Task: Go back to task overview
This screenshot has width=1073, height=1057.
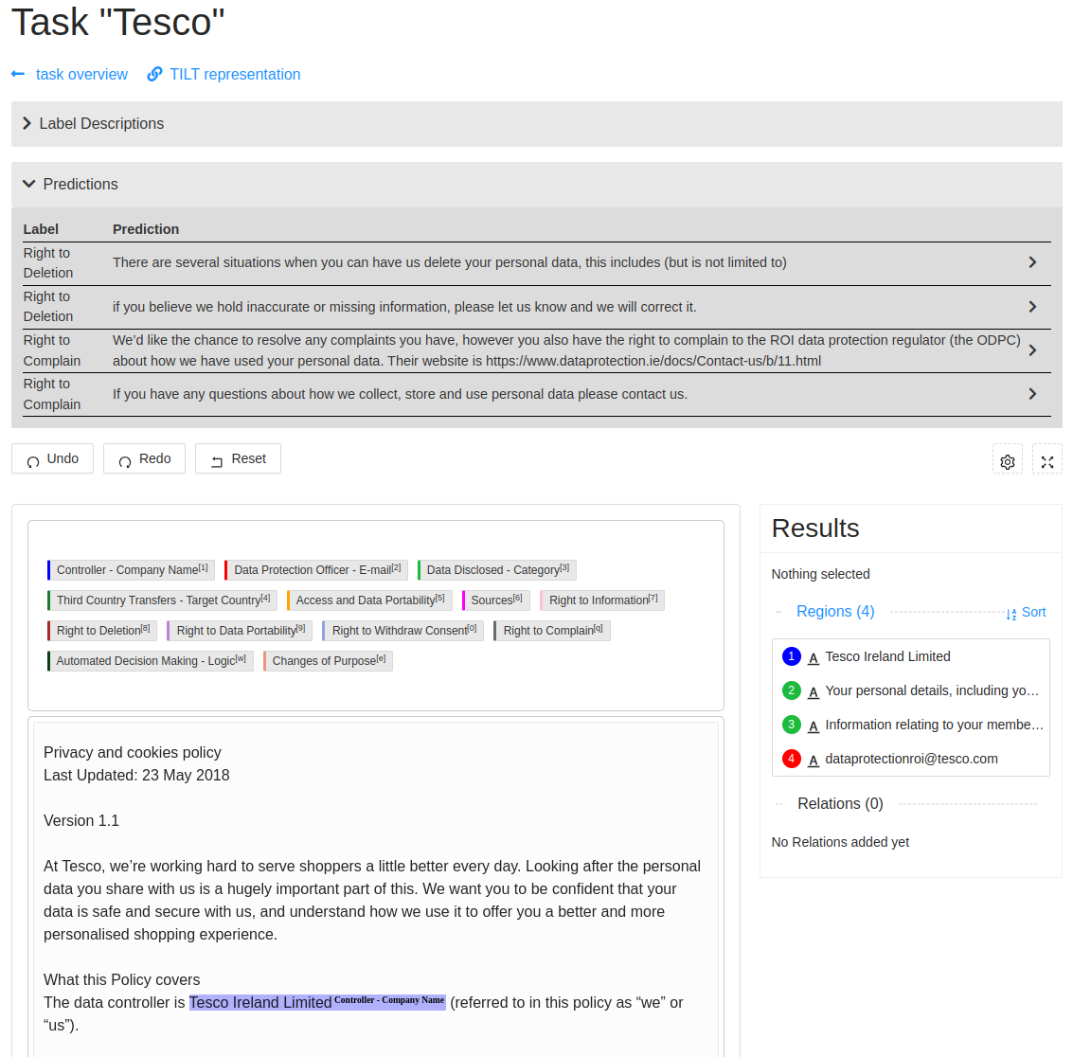Action: (81, 75)
